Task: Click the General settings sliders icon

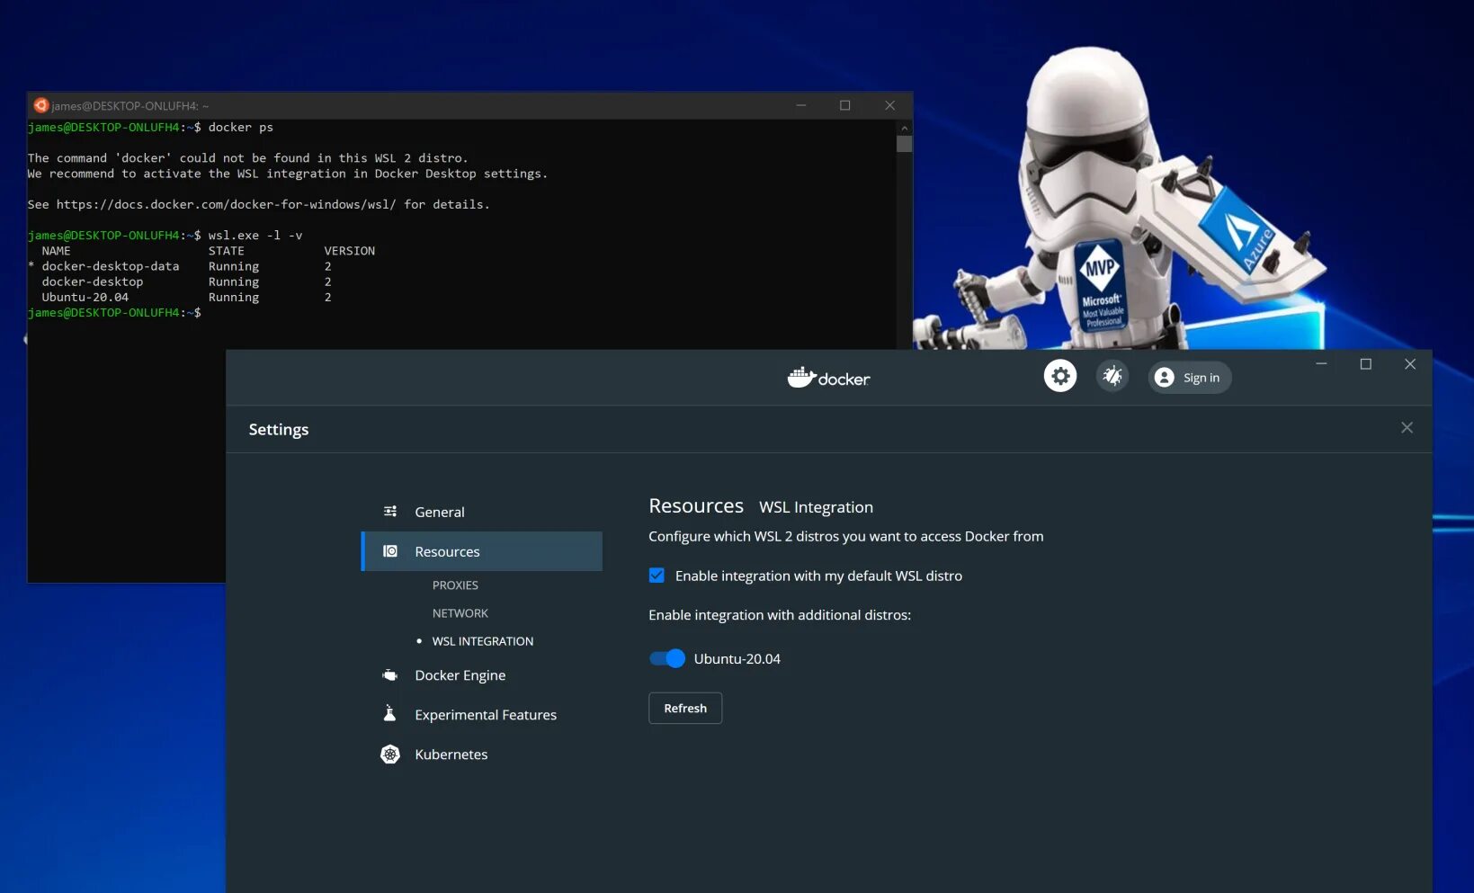Action: coord(390,512)
